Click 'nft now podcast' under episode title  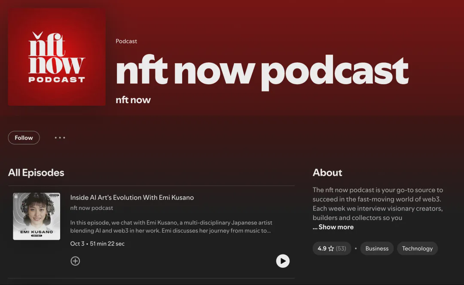92,208
